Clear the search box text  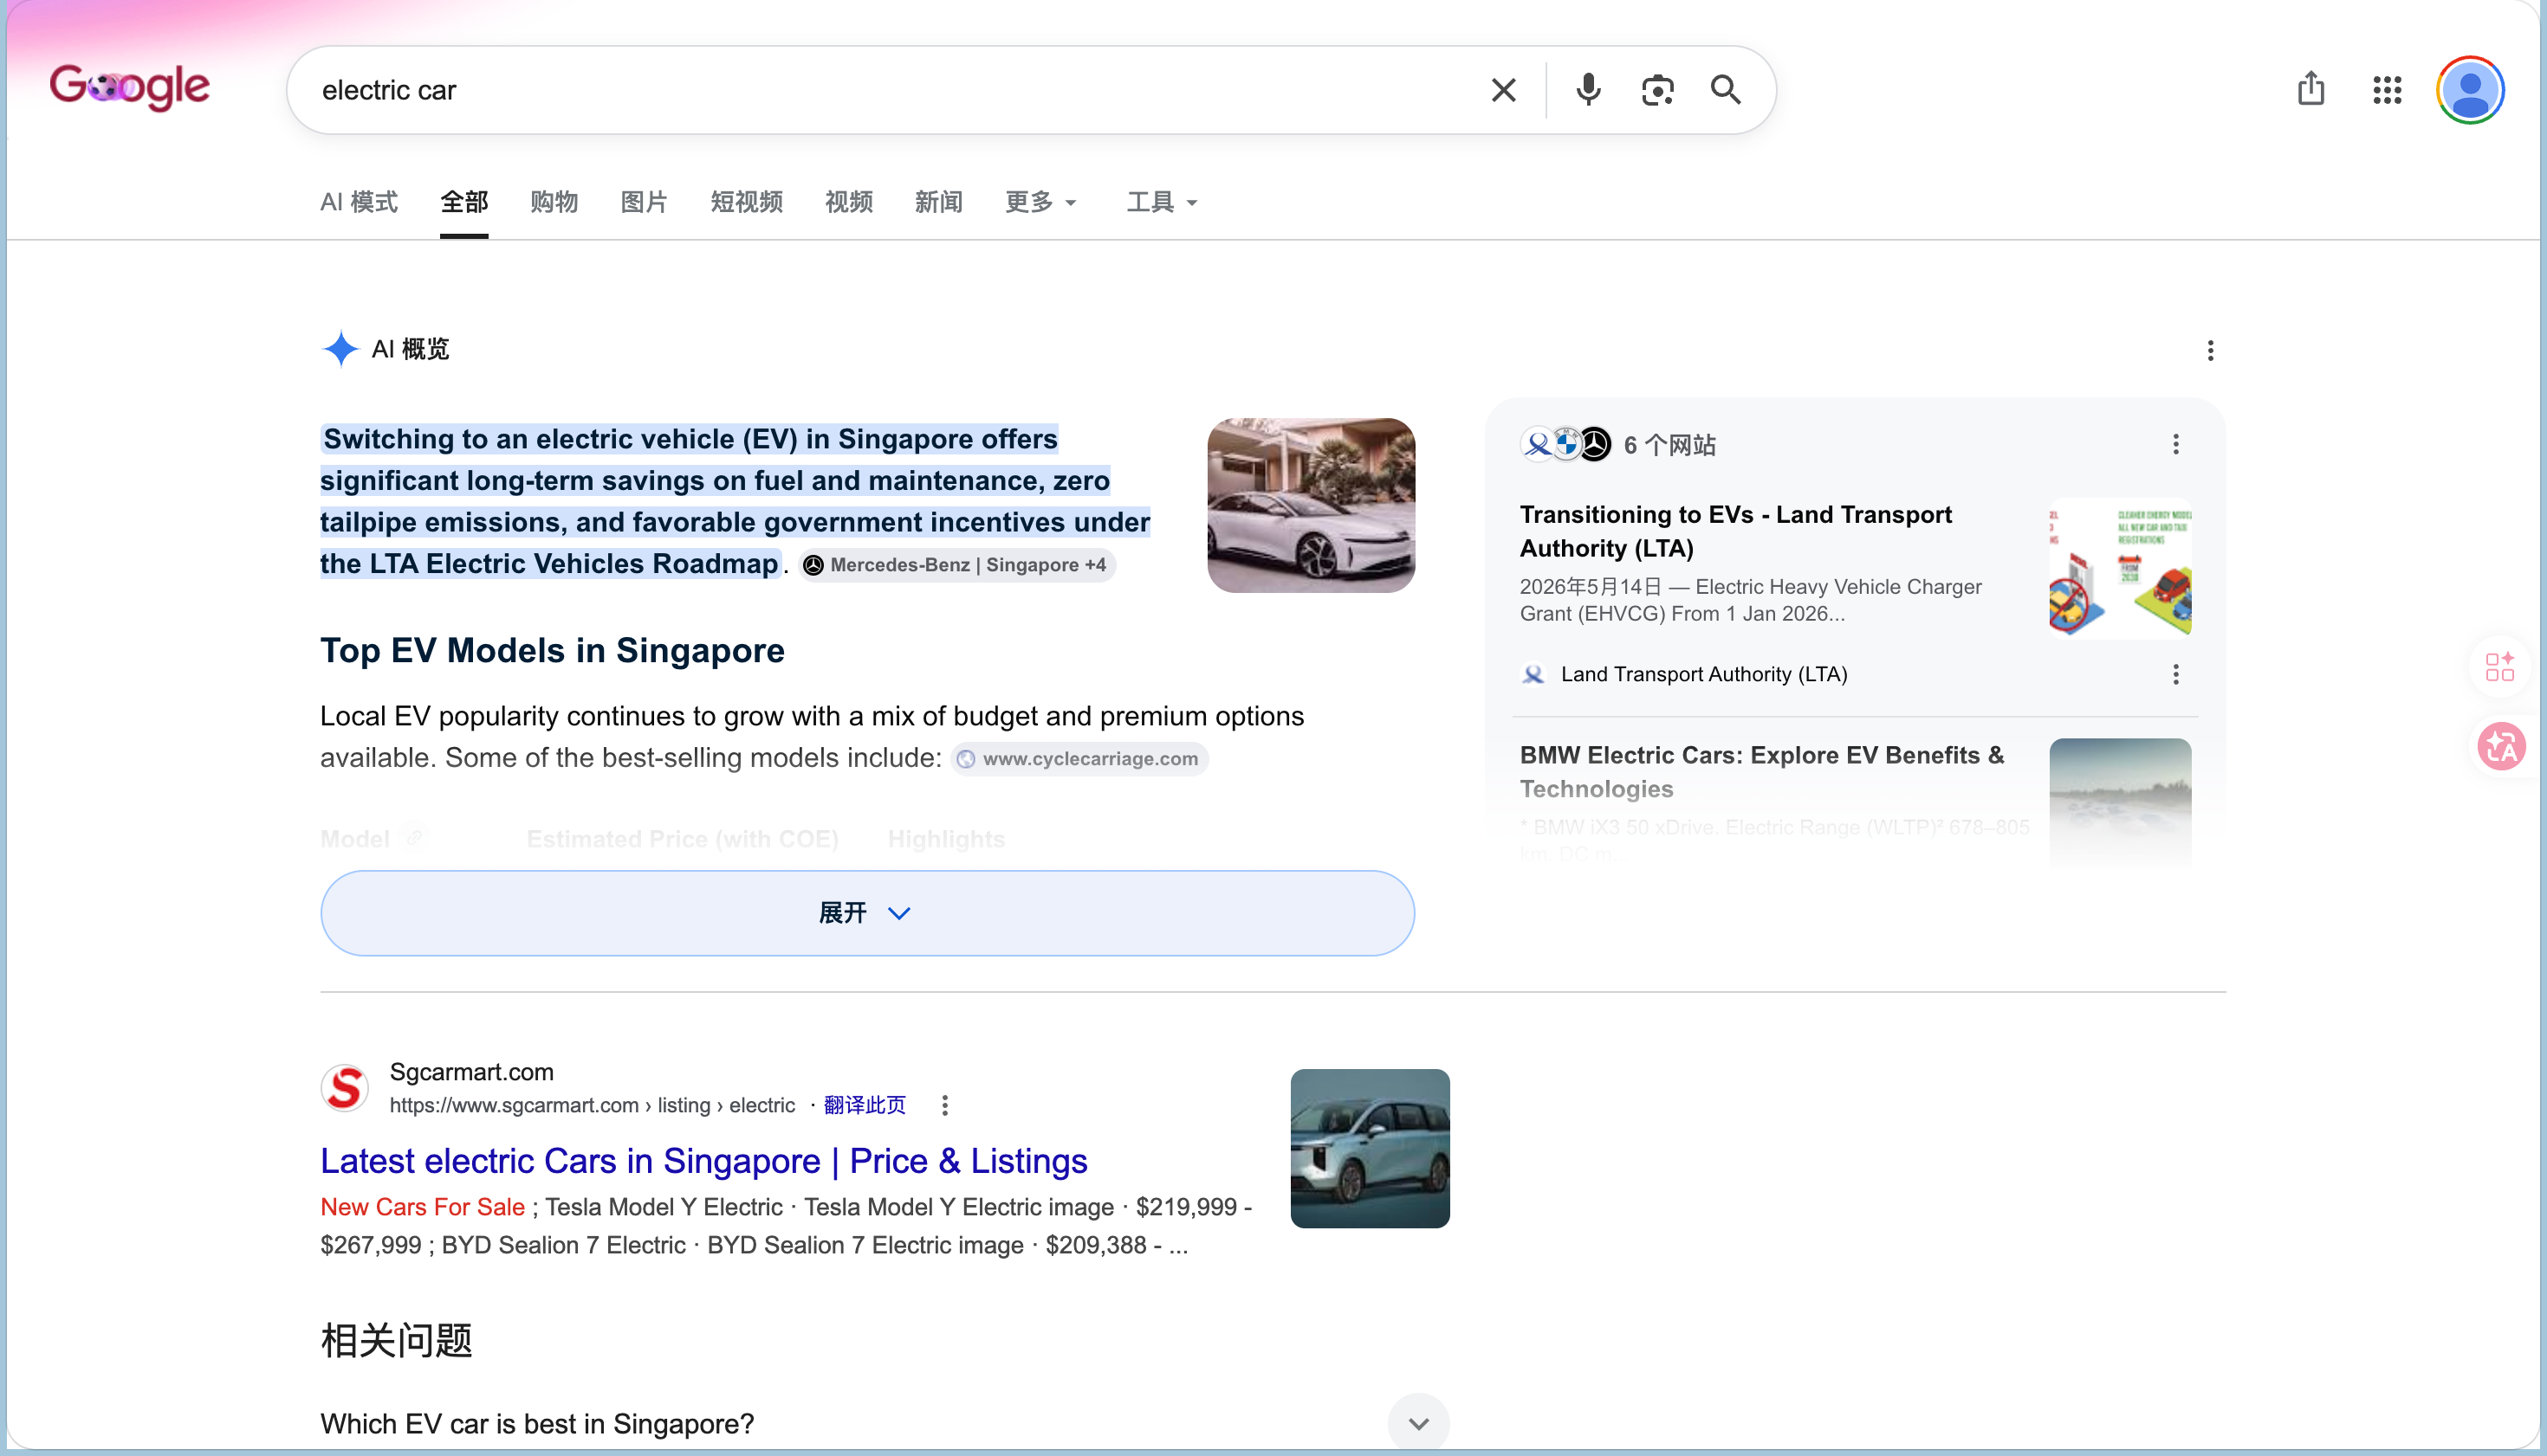pos(1503,90)
